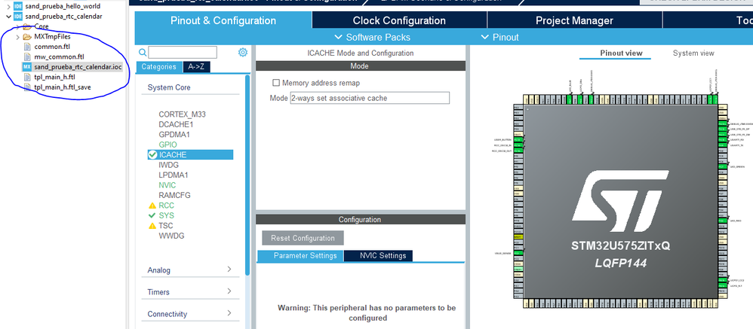The width and height of the screenshot is (753, 329).
Task: Select RAMCFG peripheral
Action: tap(174, 195)
